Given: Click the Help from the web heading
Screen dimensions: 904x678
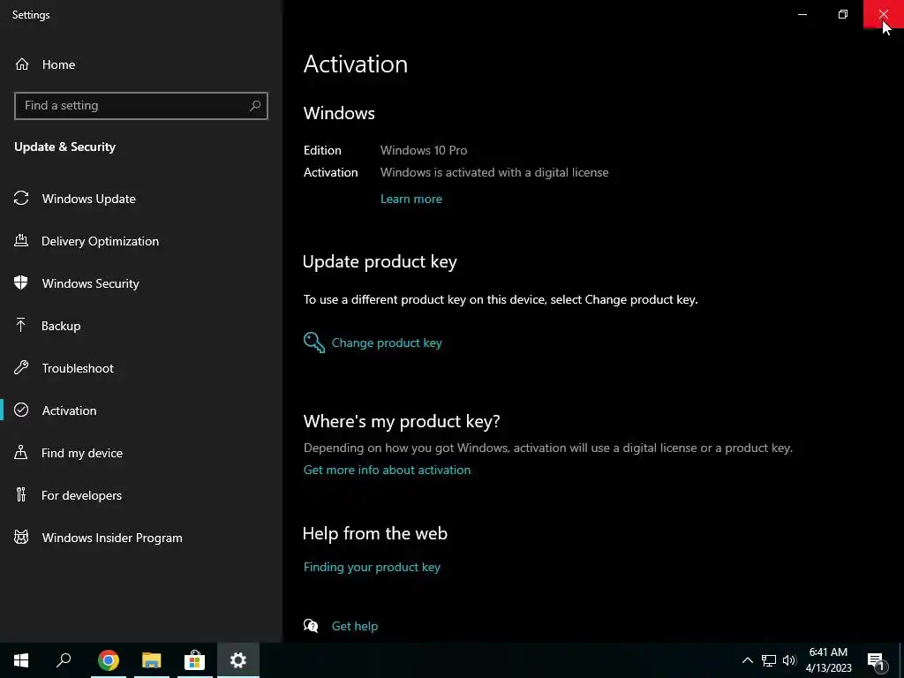Looking at the screenshot, I should click(375, 533).
